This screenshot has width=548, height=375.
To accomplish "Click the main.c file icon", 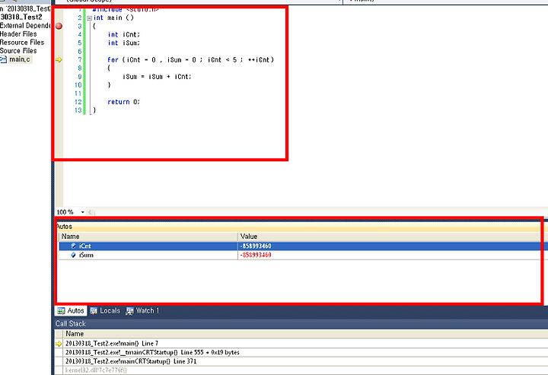I will tap(4, 59).
